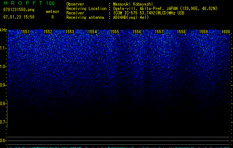Click the 1557 time marker
Image resolution: width=233 pixels, height=148 pixels.
[x=159, y=32]
